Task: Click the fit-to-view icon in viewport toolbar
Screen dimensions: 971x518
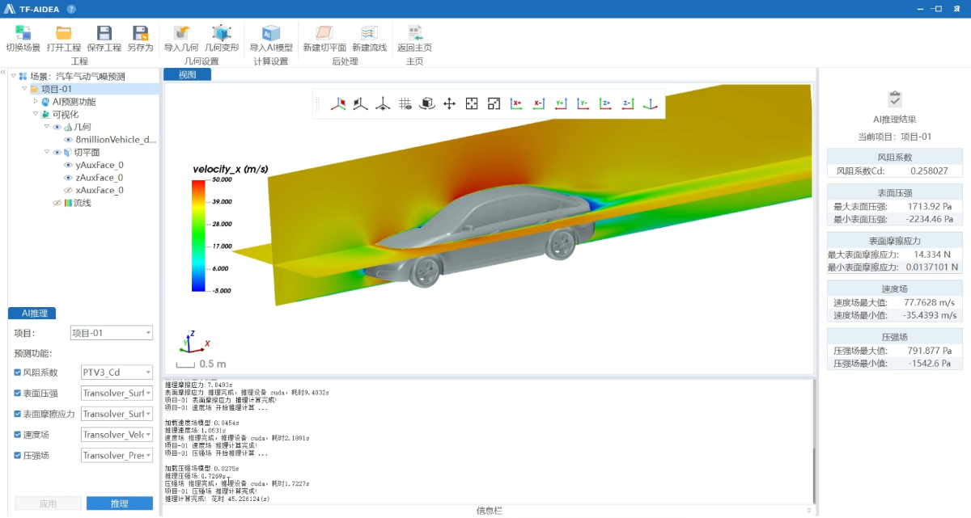Action: (x=472, y=103)
